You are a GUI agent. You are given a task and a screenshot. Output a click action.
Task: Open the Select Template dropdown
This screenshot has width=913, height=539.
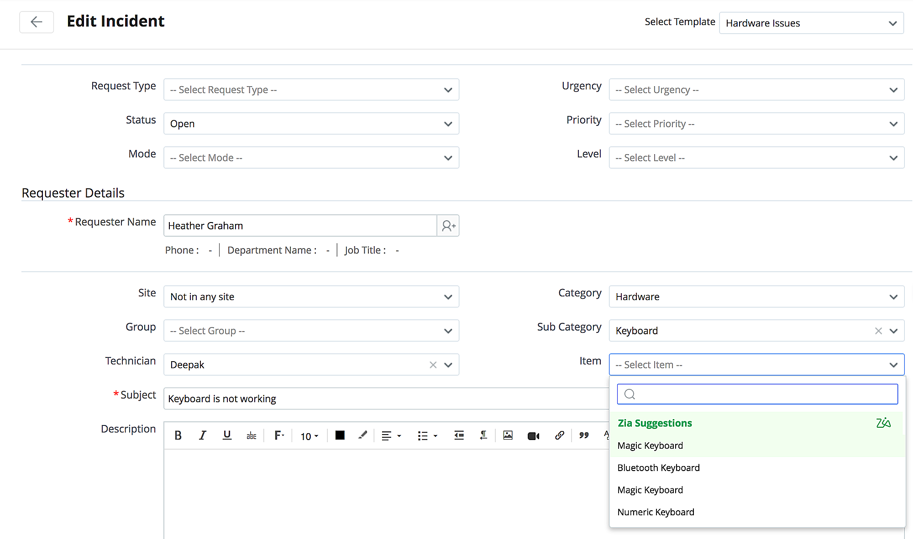811,23
